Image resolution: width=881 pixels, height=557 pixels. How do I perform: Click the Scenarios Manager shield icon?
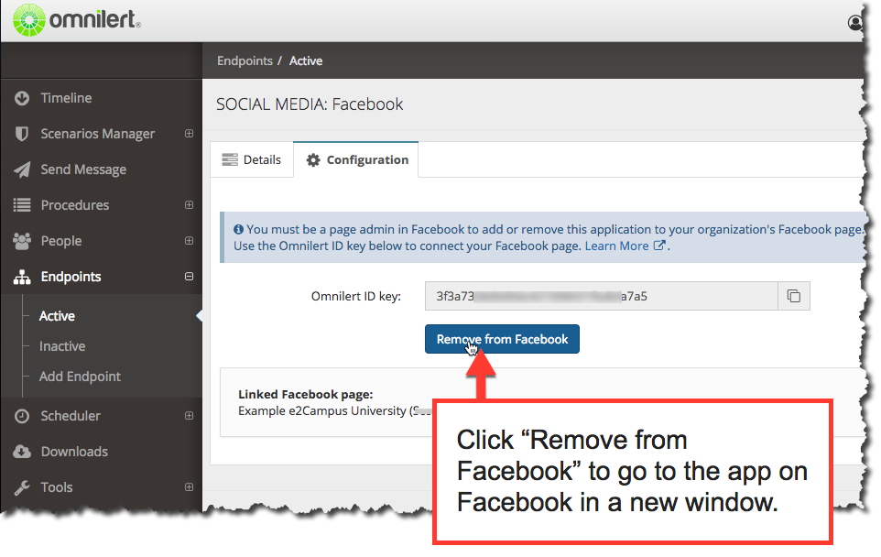(x=22, y=134)
